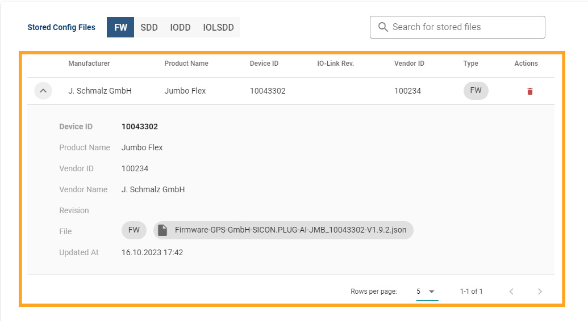This screenshot has width=588, height=321.
Task: Click the search magnifier icon
Action: [x=383, y=27]
